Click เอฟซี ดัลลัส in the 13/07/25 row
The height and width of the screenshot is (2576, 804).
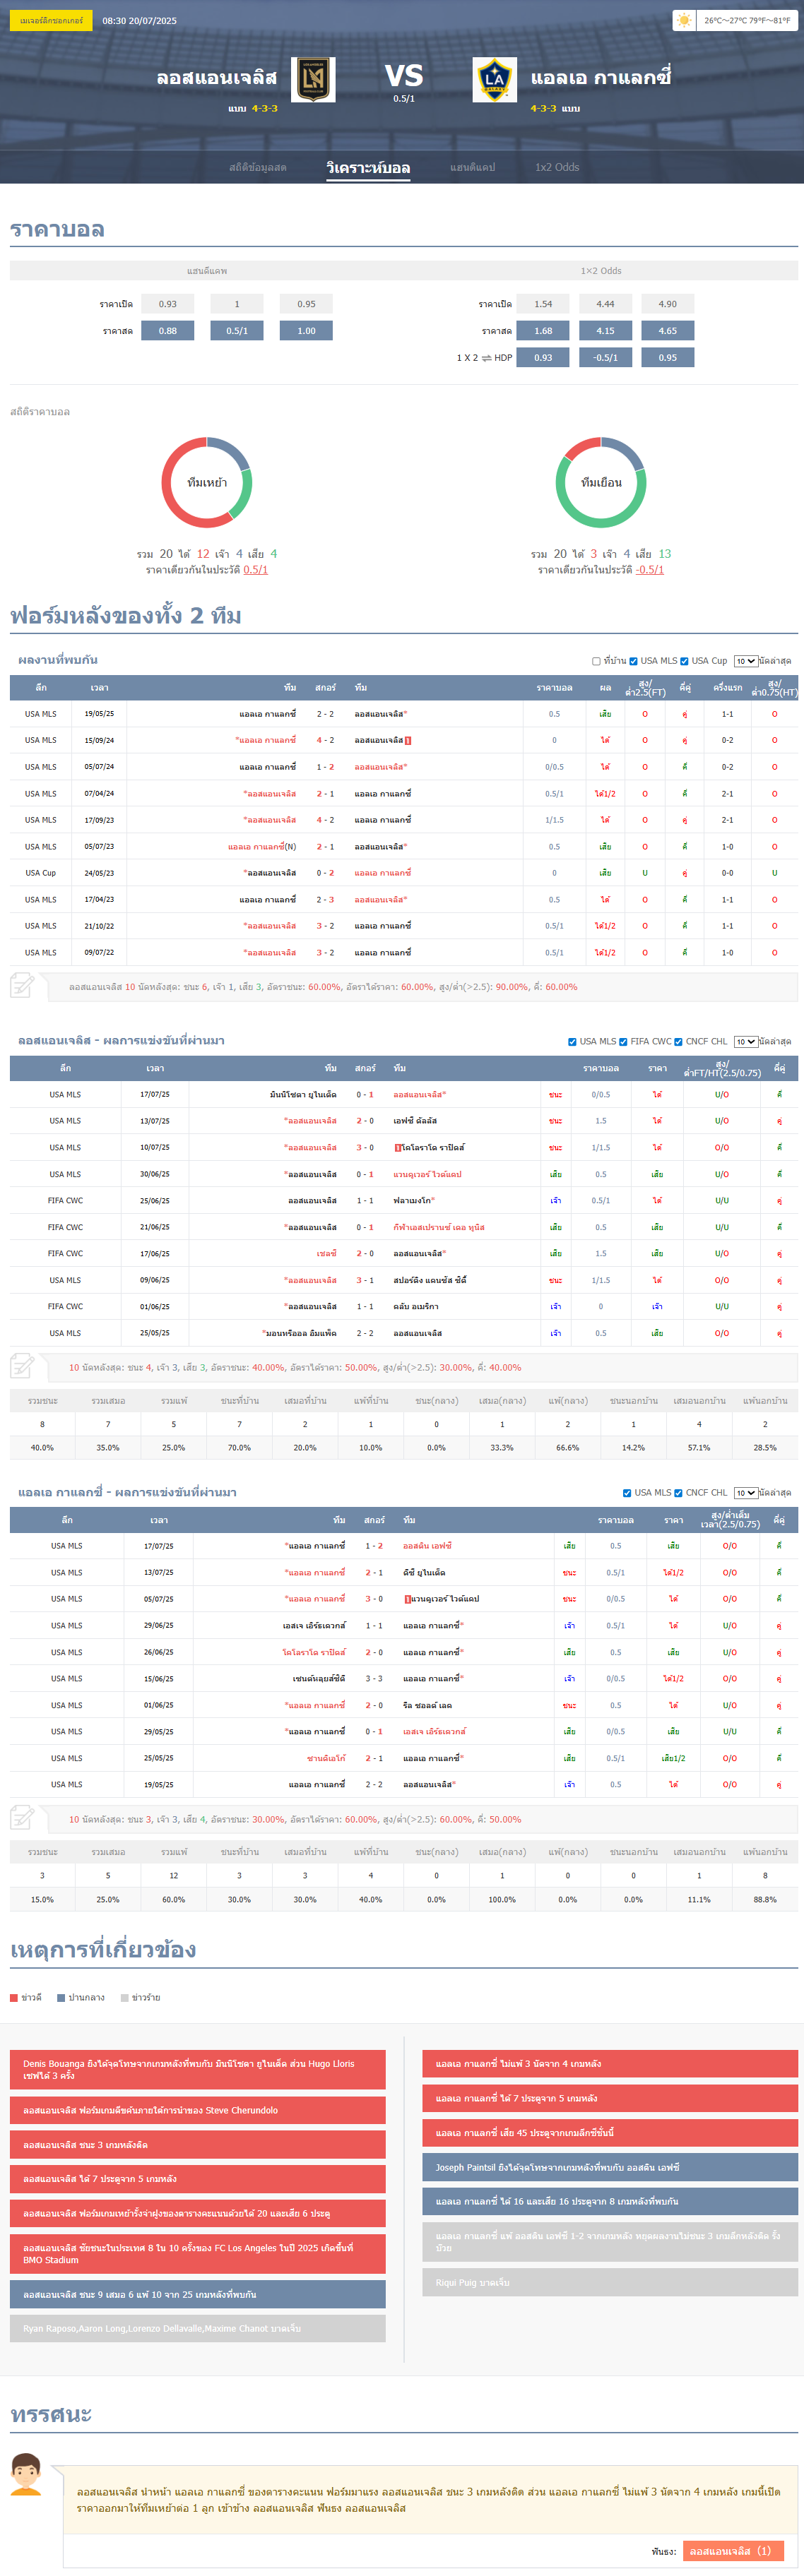click(x=415, y=1121)
